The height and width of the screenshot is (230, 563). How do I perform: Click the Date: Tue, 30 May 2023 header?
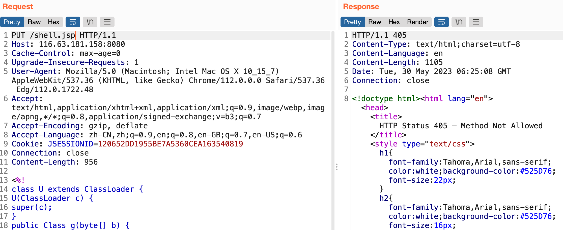click(x=432, y=71)
